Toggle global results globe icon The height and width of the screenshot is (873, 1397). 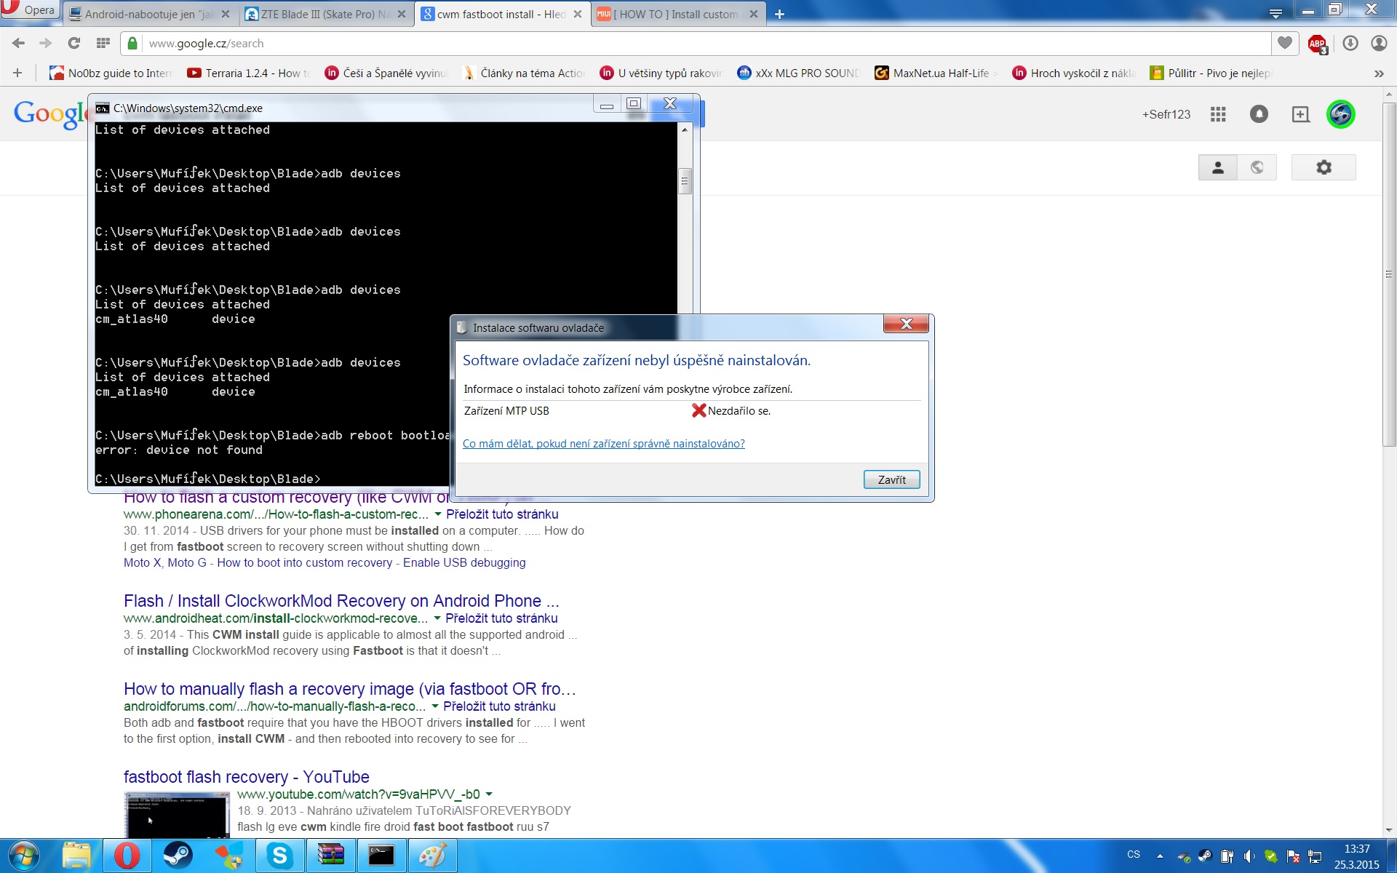pyautogui.click(x=1257, y=167)
